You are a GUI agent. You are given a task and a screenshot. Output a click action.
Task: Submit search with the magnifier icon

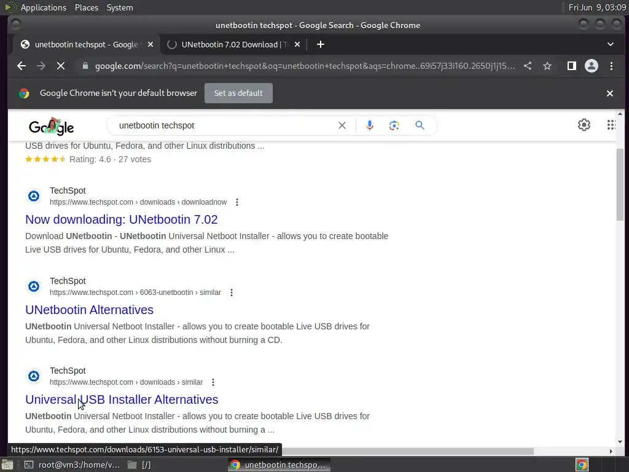tap(420, 125)
